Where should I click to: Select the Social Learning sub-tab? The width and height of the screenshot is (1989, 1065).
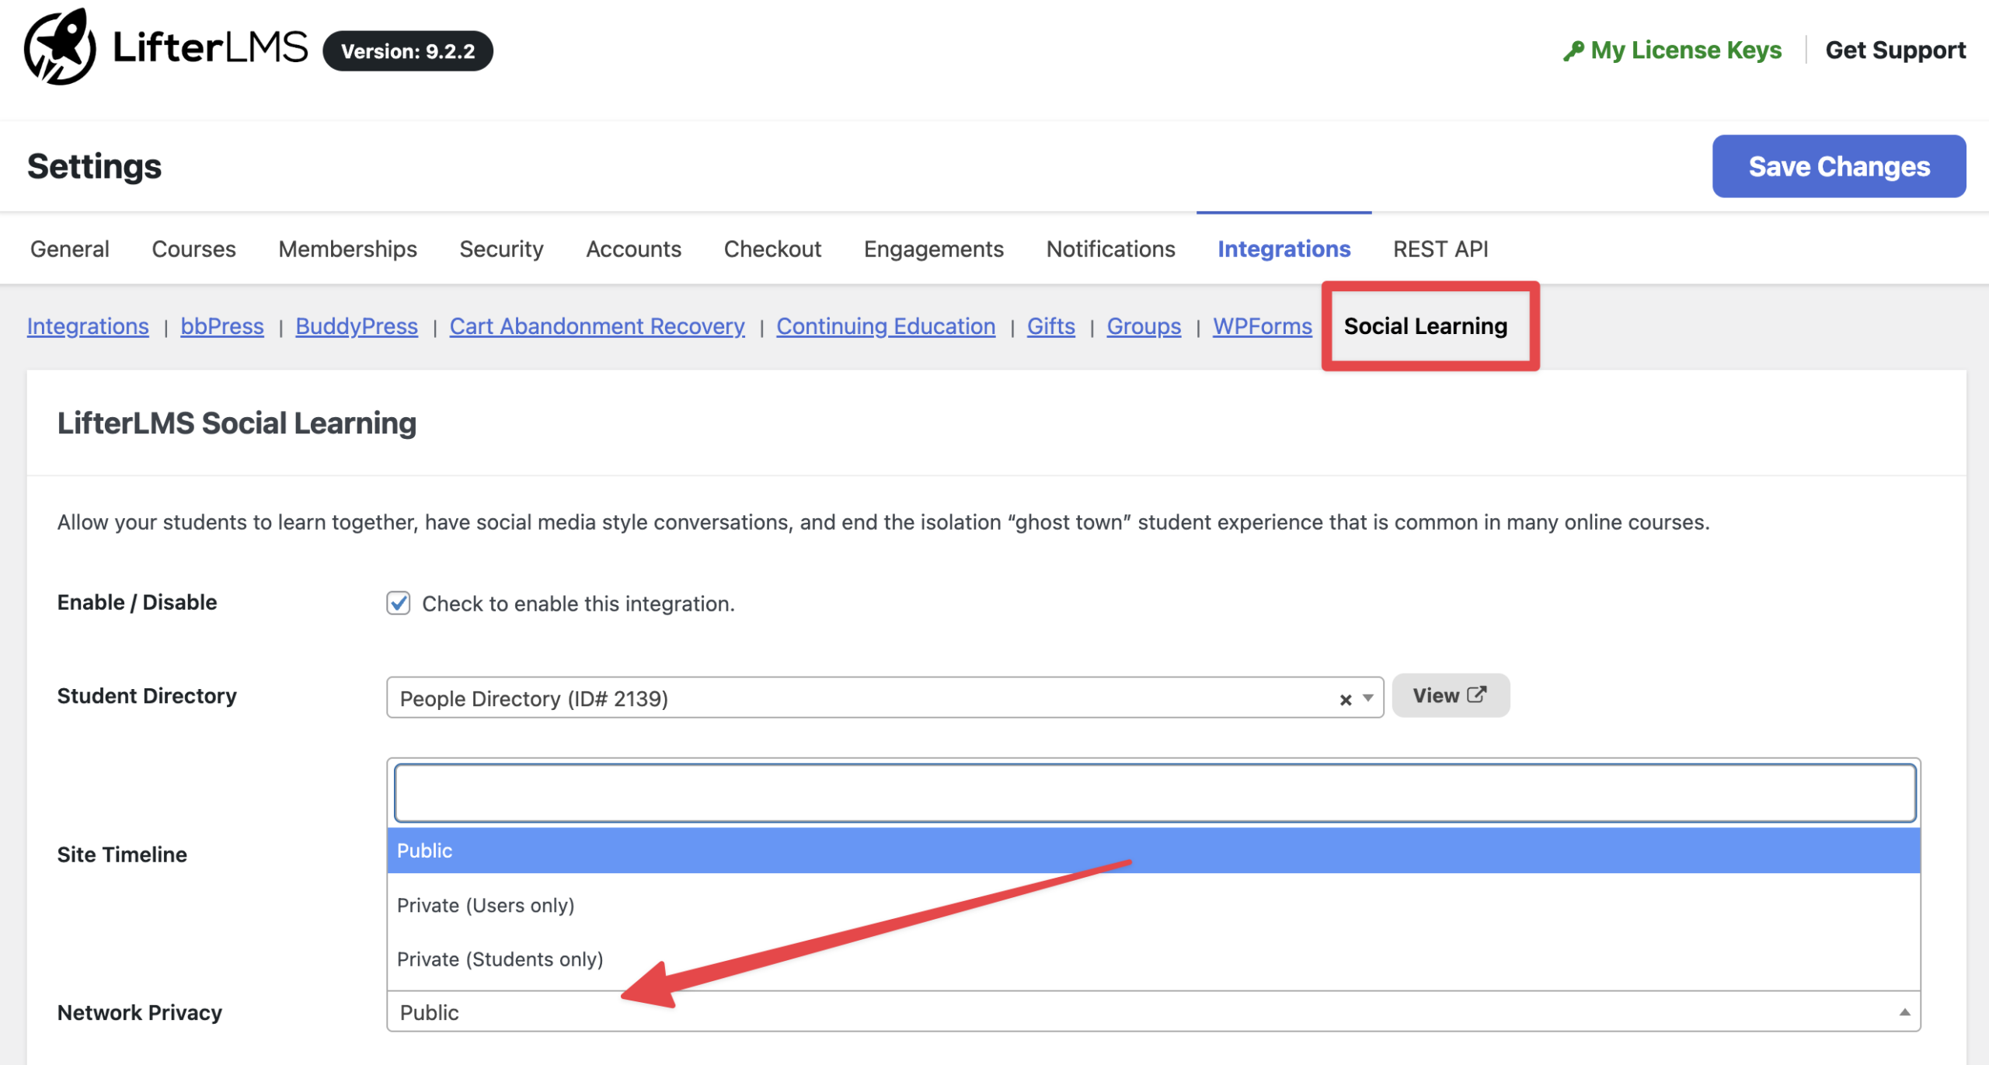pyautogui.click(x=1425, y=326)
